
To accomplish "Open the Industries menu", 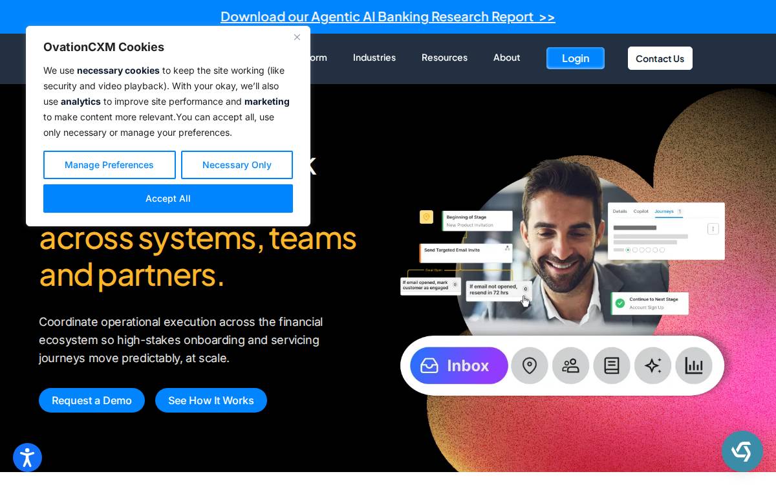I will [x=374, y=58].
